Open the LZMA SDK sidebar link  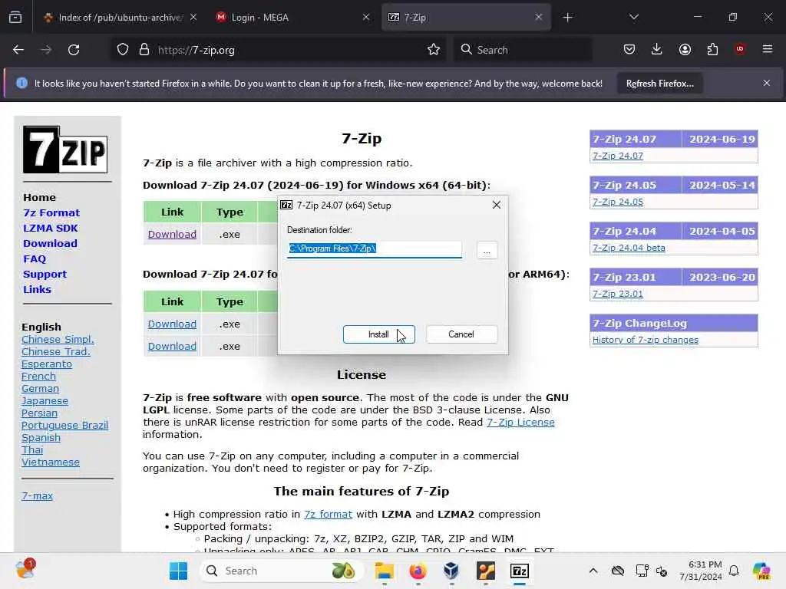pos(50,229)
